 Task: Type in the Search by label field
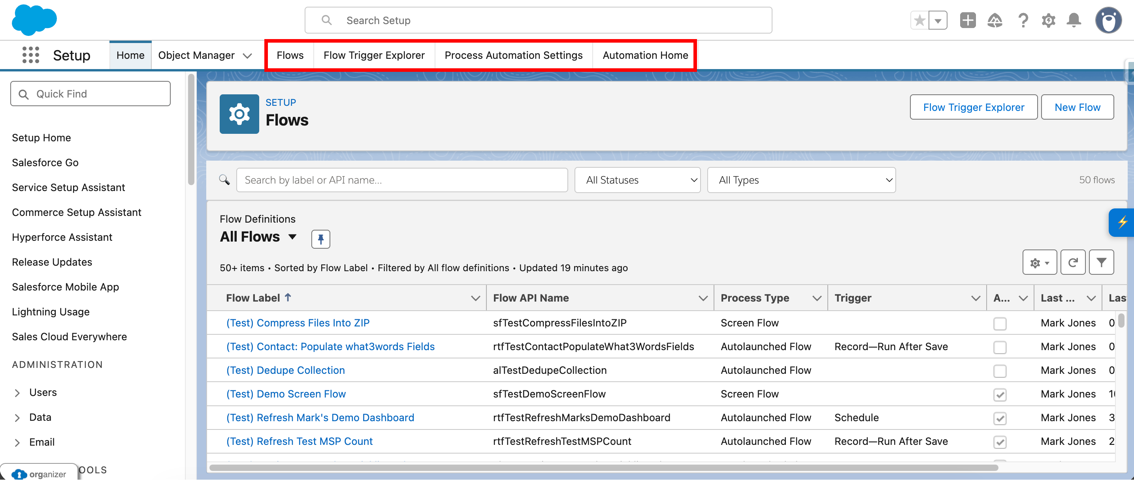click(x=402, y=180)
